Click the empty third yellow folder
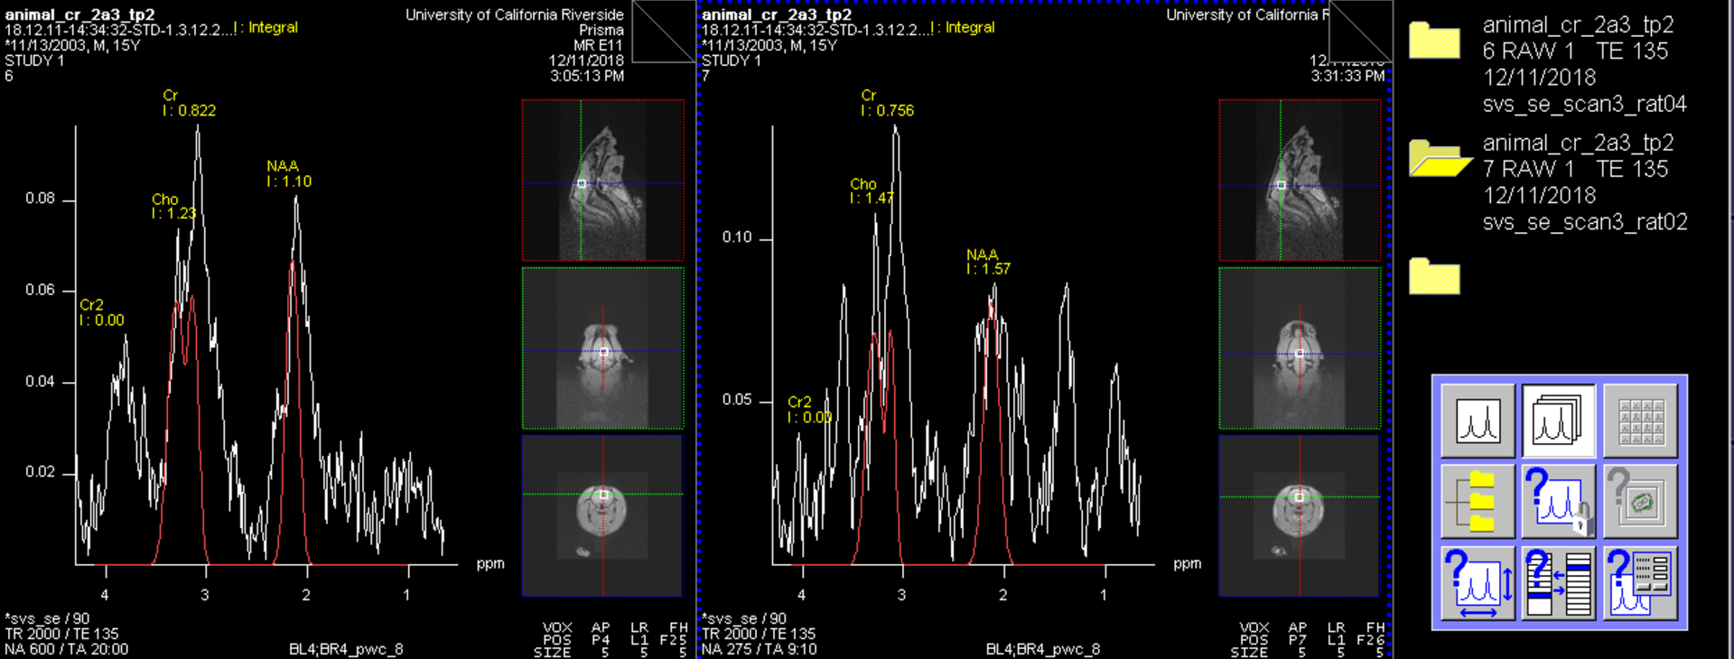The width and height of the screenshot is (1734, 659). [1434, 276]
